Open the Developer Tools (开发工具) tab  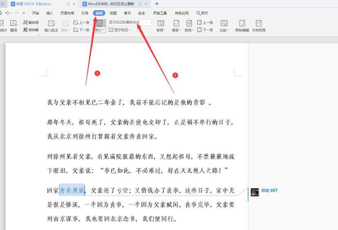(160, 13)
